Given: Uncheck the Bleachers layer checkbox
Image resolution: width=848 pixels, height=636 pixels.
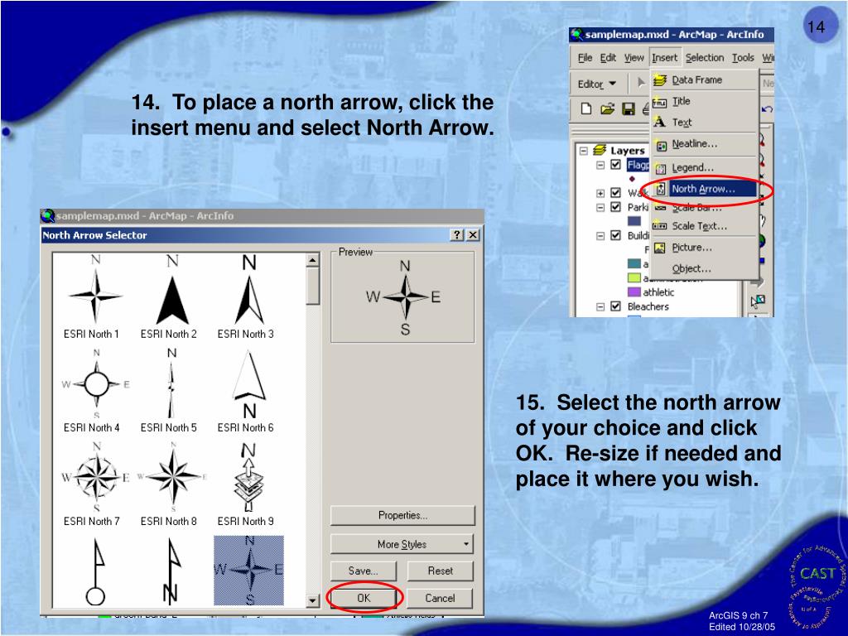Looking at the screenshot, I should click(615, 306).
